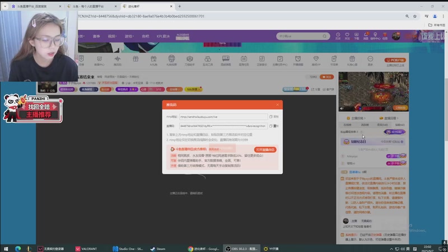Bookmark the page with the star icon
Screen dimensions: 448x252
(x=415, y=16)
